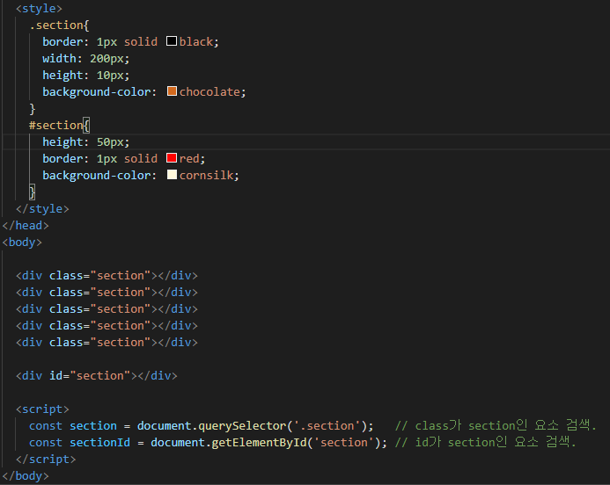Click the closing </head> tag
The height and width of the screenshot is (485, 610).
point(26,226)
